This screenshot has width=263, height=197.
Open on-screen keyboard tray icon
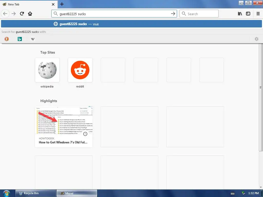coord(233,193)
